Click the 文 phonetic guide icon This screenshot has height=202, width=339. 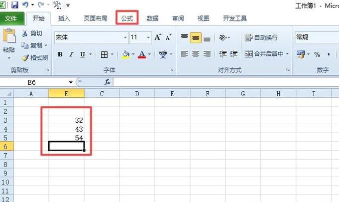pos(163,54)
